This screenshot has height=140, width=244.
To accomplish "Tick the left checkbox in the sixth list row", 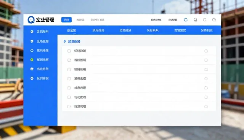I will (69, 97).
